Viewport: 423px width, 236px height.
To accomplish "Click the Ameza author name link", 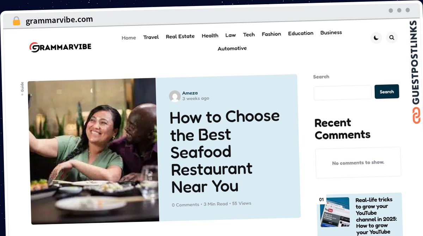I will tap(190, 93).
